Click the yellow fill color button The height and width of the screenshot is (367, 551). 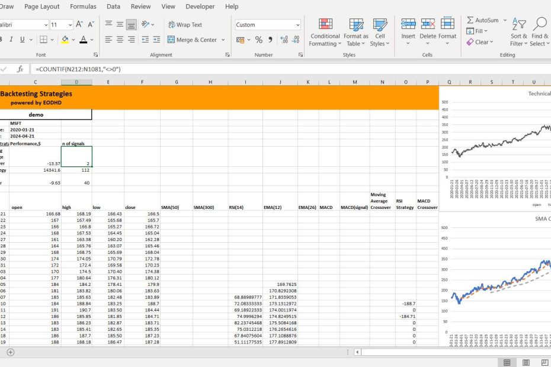65,40
